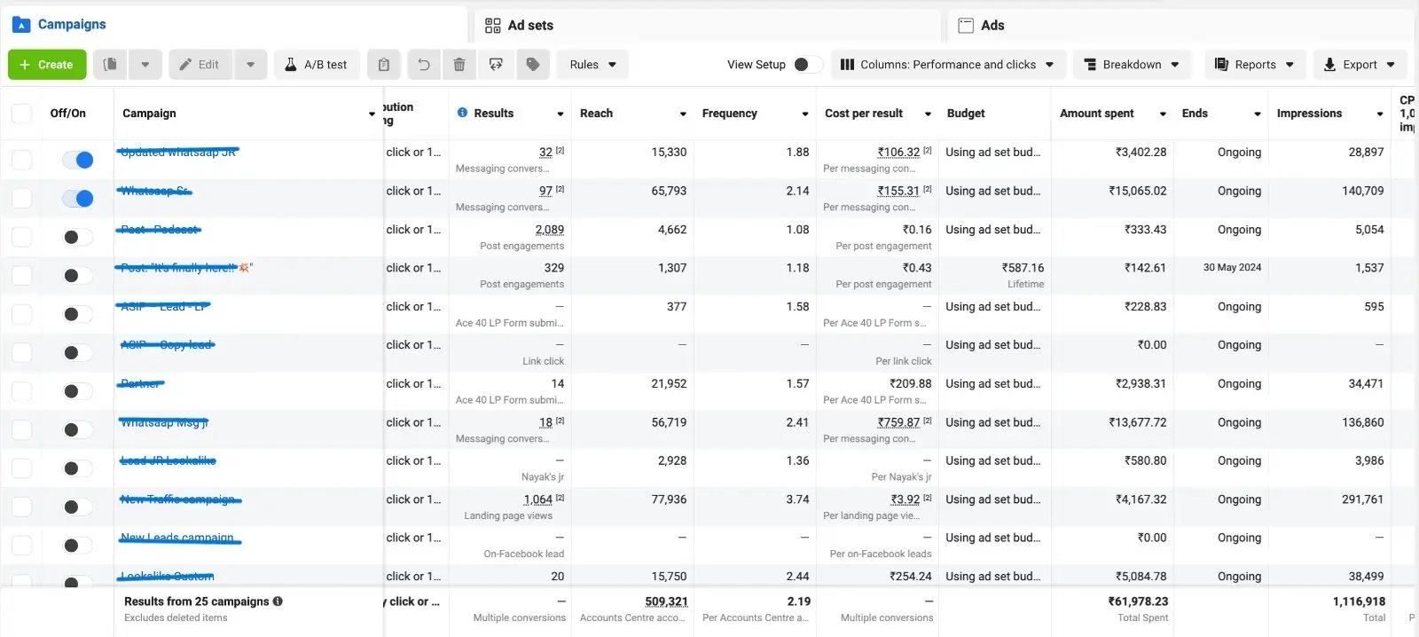Click the info icon beside Results header
1419x637 pixels.
pos(462,113)
